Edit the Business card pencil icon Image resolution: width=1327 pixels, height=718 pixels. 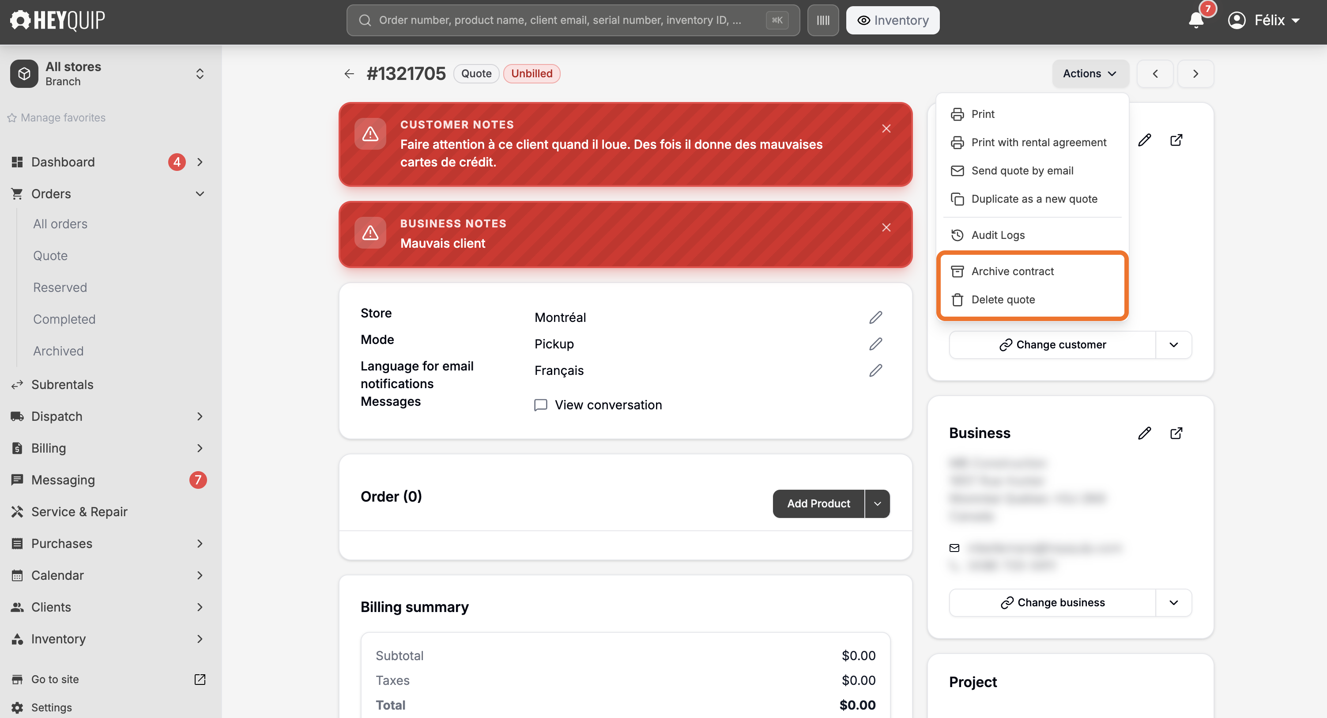coord(1145,433)
